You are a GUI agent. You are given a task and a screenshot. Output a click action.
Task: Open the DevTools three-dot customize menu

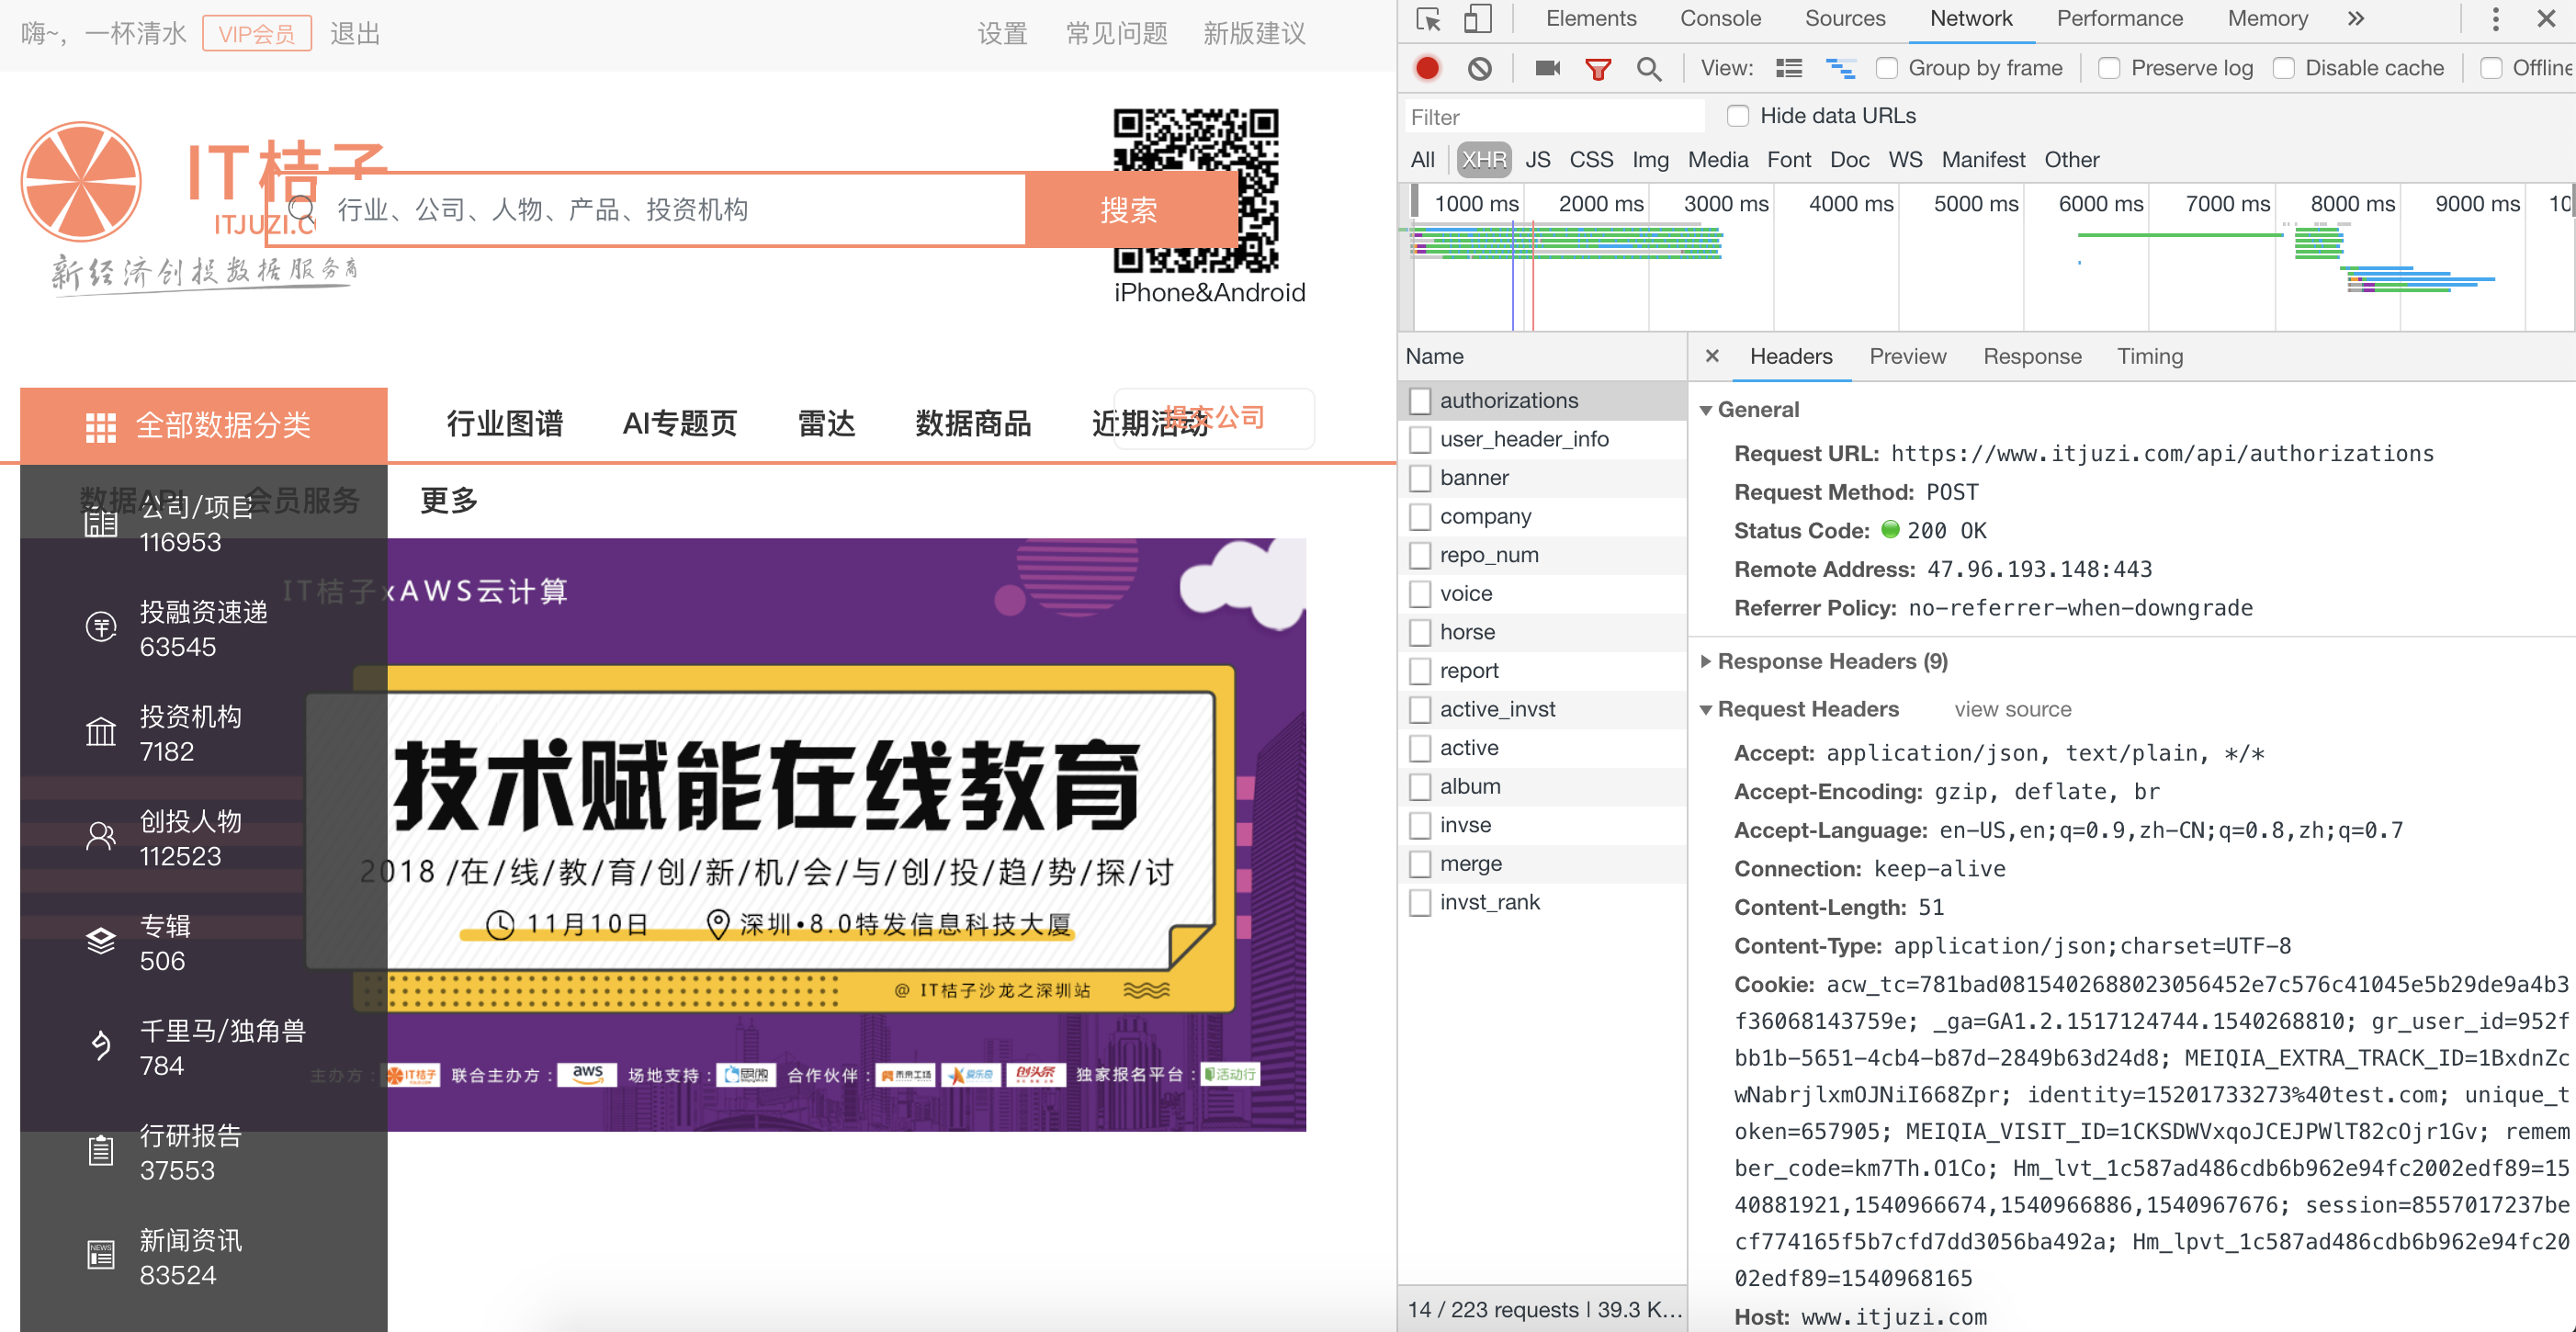[2495, 19]
